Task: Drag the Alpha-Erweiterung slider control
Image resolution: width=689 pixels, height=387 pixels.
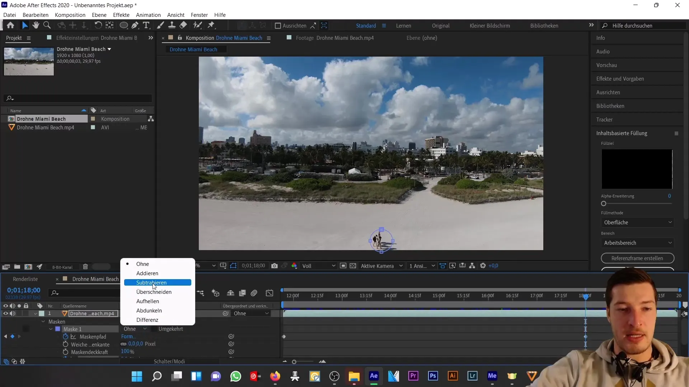Action: (x=604, y=204)
